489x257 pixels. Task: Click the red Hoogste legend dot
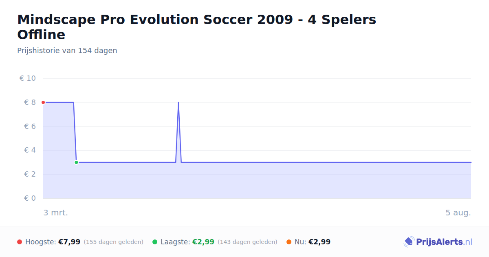tap(20, 242)
